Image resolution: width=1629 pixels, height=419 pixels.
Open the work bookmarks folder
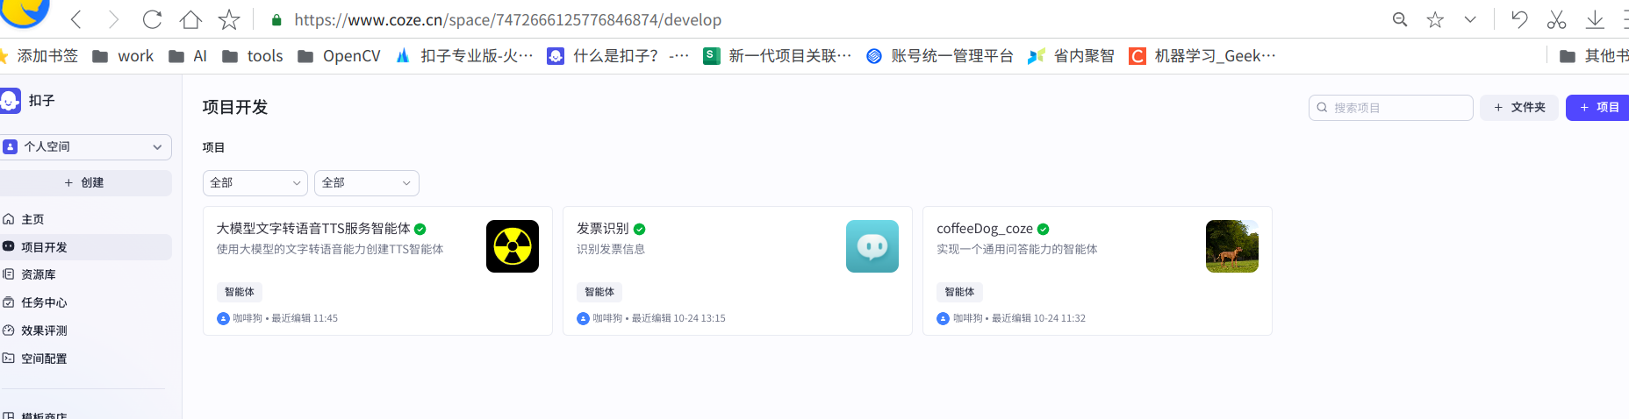click(x=123, y=56)
